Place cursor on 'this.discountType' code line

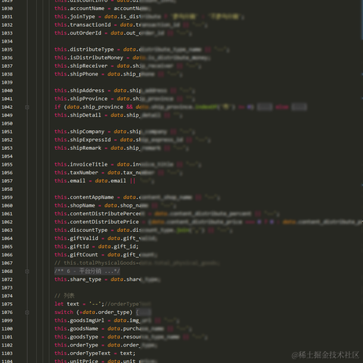click(x=144, y=230)
